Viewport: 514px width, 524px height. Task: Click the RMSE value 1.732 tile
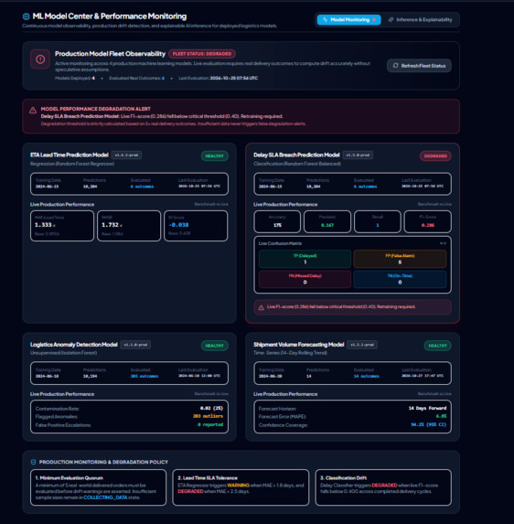(x=129, y=226)
